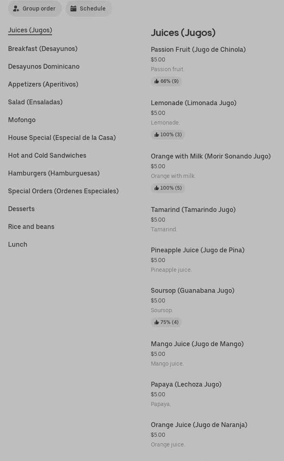
Task: Open Papaya (Lechoza Jugo) item
Action: tap(186, 385)
